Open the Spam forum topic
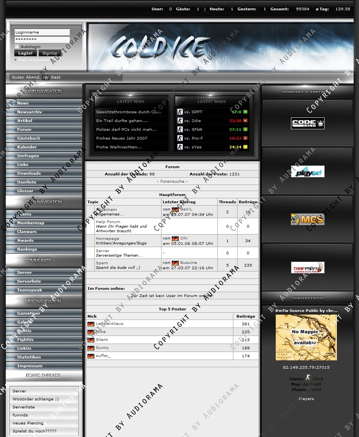Screen dimensions: 359x437 102,263
